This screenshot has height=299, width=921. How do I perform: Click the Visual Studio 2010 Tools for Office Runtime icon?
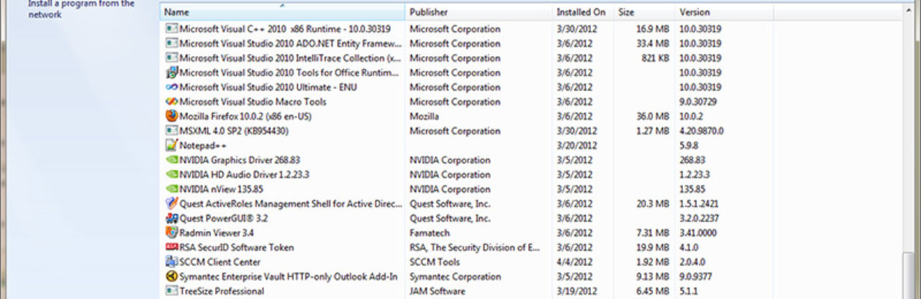[171, 73]
